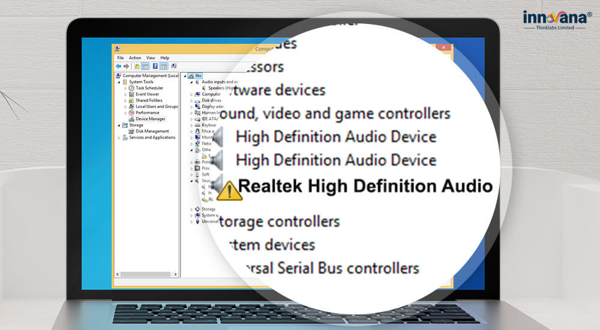Open the View menu
Screen dimensions: 600x330
click(151, 58)
